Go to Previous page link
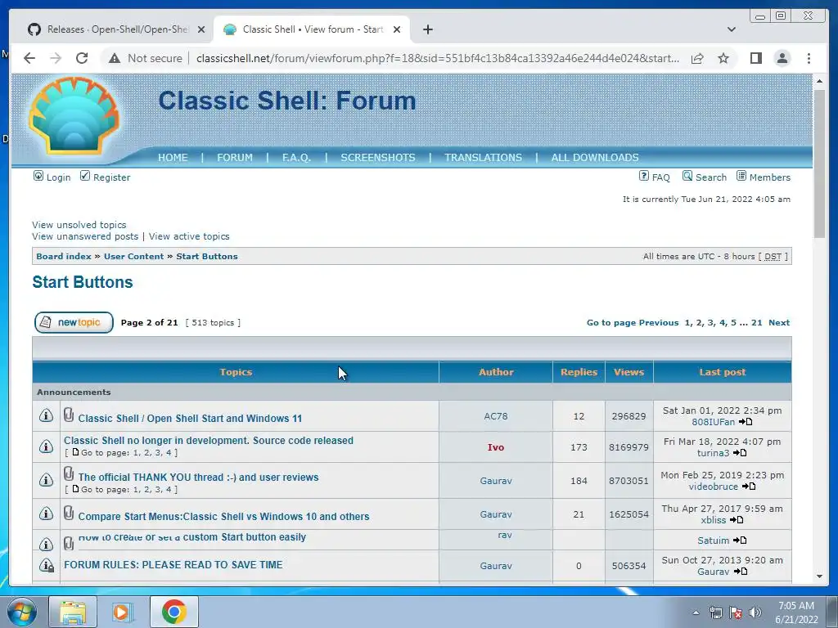This screenshot has width=838, height=628. pos(659,322)
